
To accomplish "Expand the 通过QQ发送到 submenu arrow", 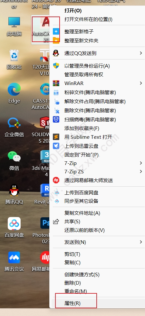I will pos(141,53).
